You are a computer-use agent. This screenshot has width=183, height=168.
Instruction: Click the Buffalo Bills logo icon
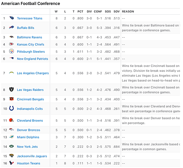[12, 28]
